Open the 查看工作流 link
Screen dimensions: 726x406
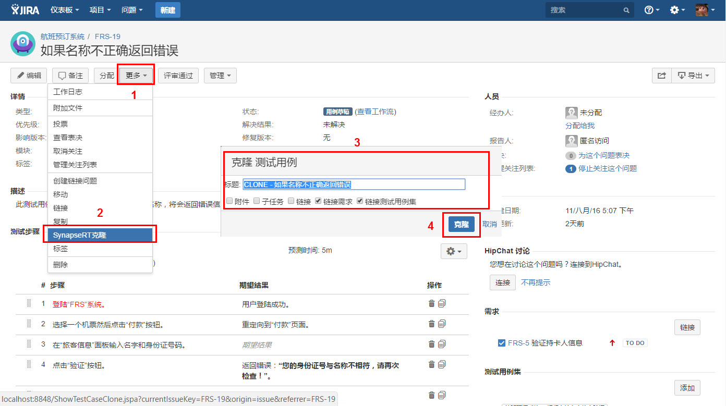pos(376,112)
